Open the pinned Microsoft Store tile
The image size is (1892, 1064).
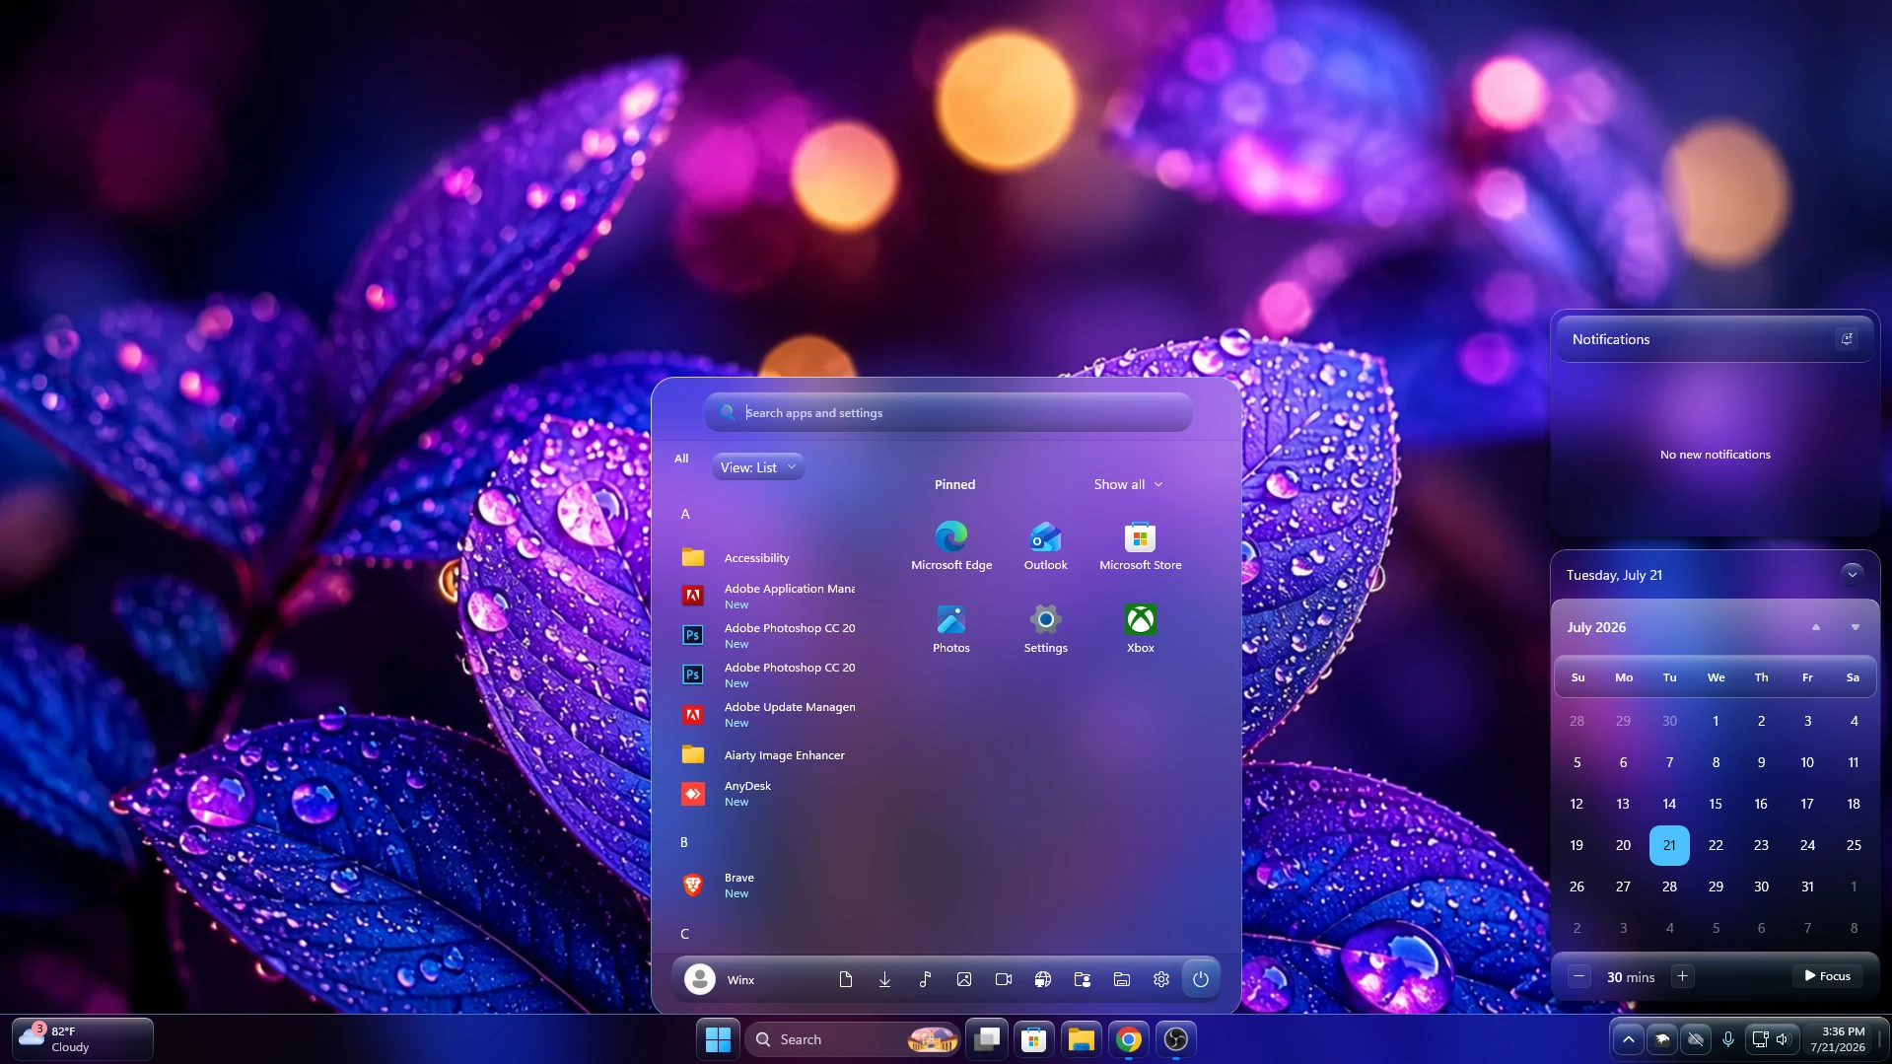(1140, 546)
